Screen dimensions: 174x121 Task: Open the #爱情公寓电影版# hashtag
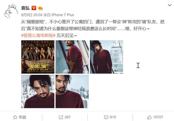pos(38,36)
